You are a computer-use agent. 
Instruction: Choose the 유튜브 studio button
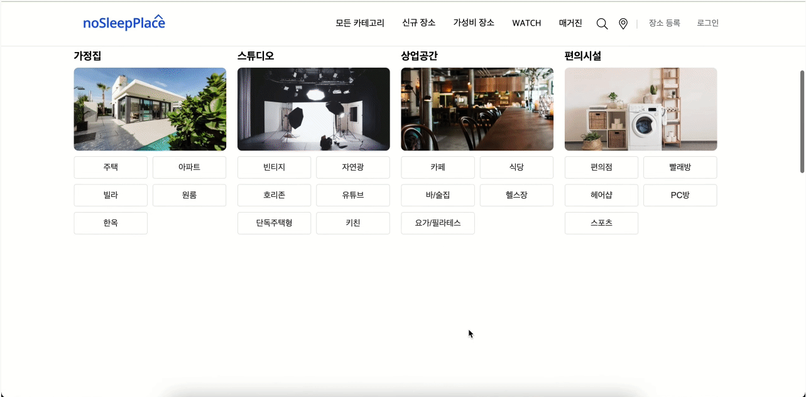tap(353, 195)
